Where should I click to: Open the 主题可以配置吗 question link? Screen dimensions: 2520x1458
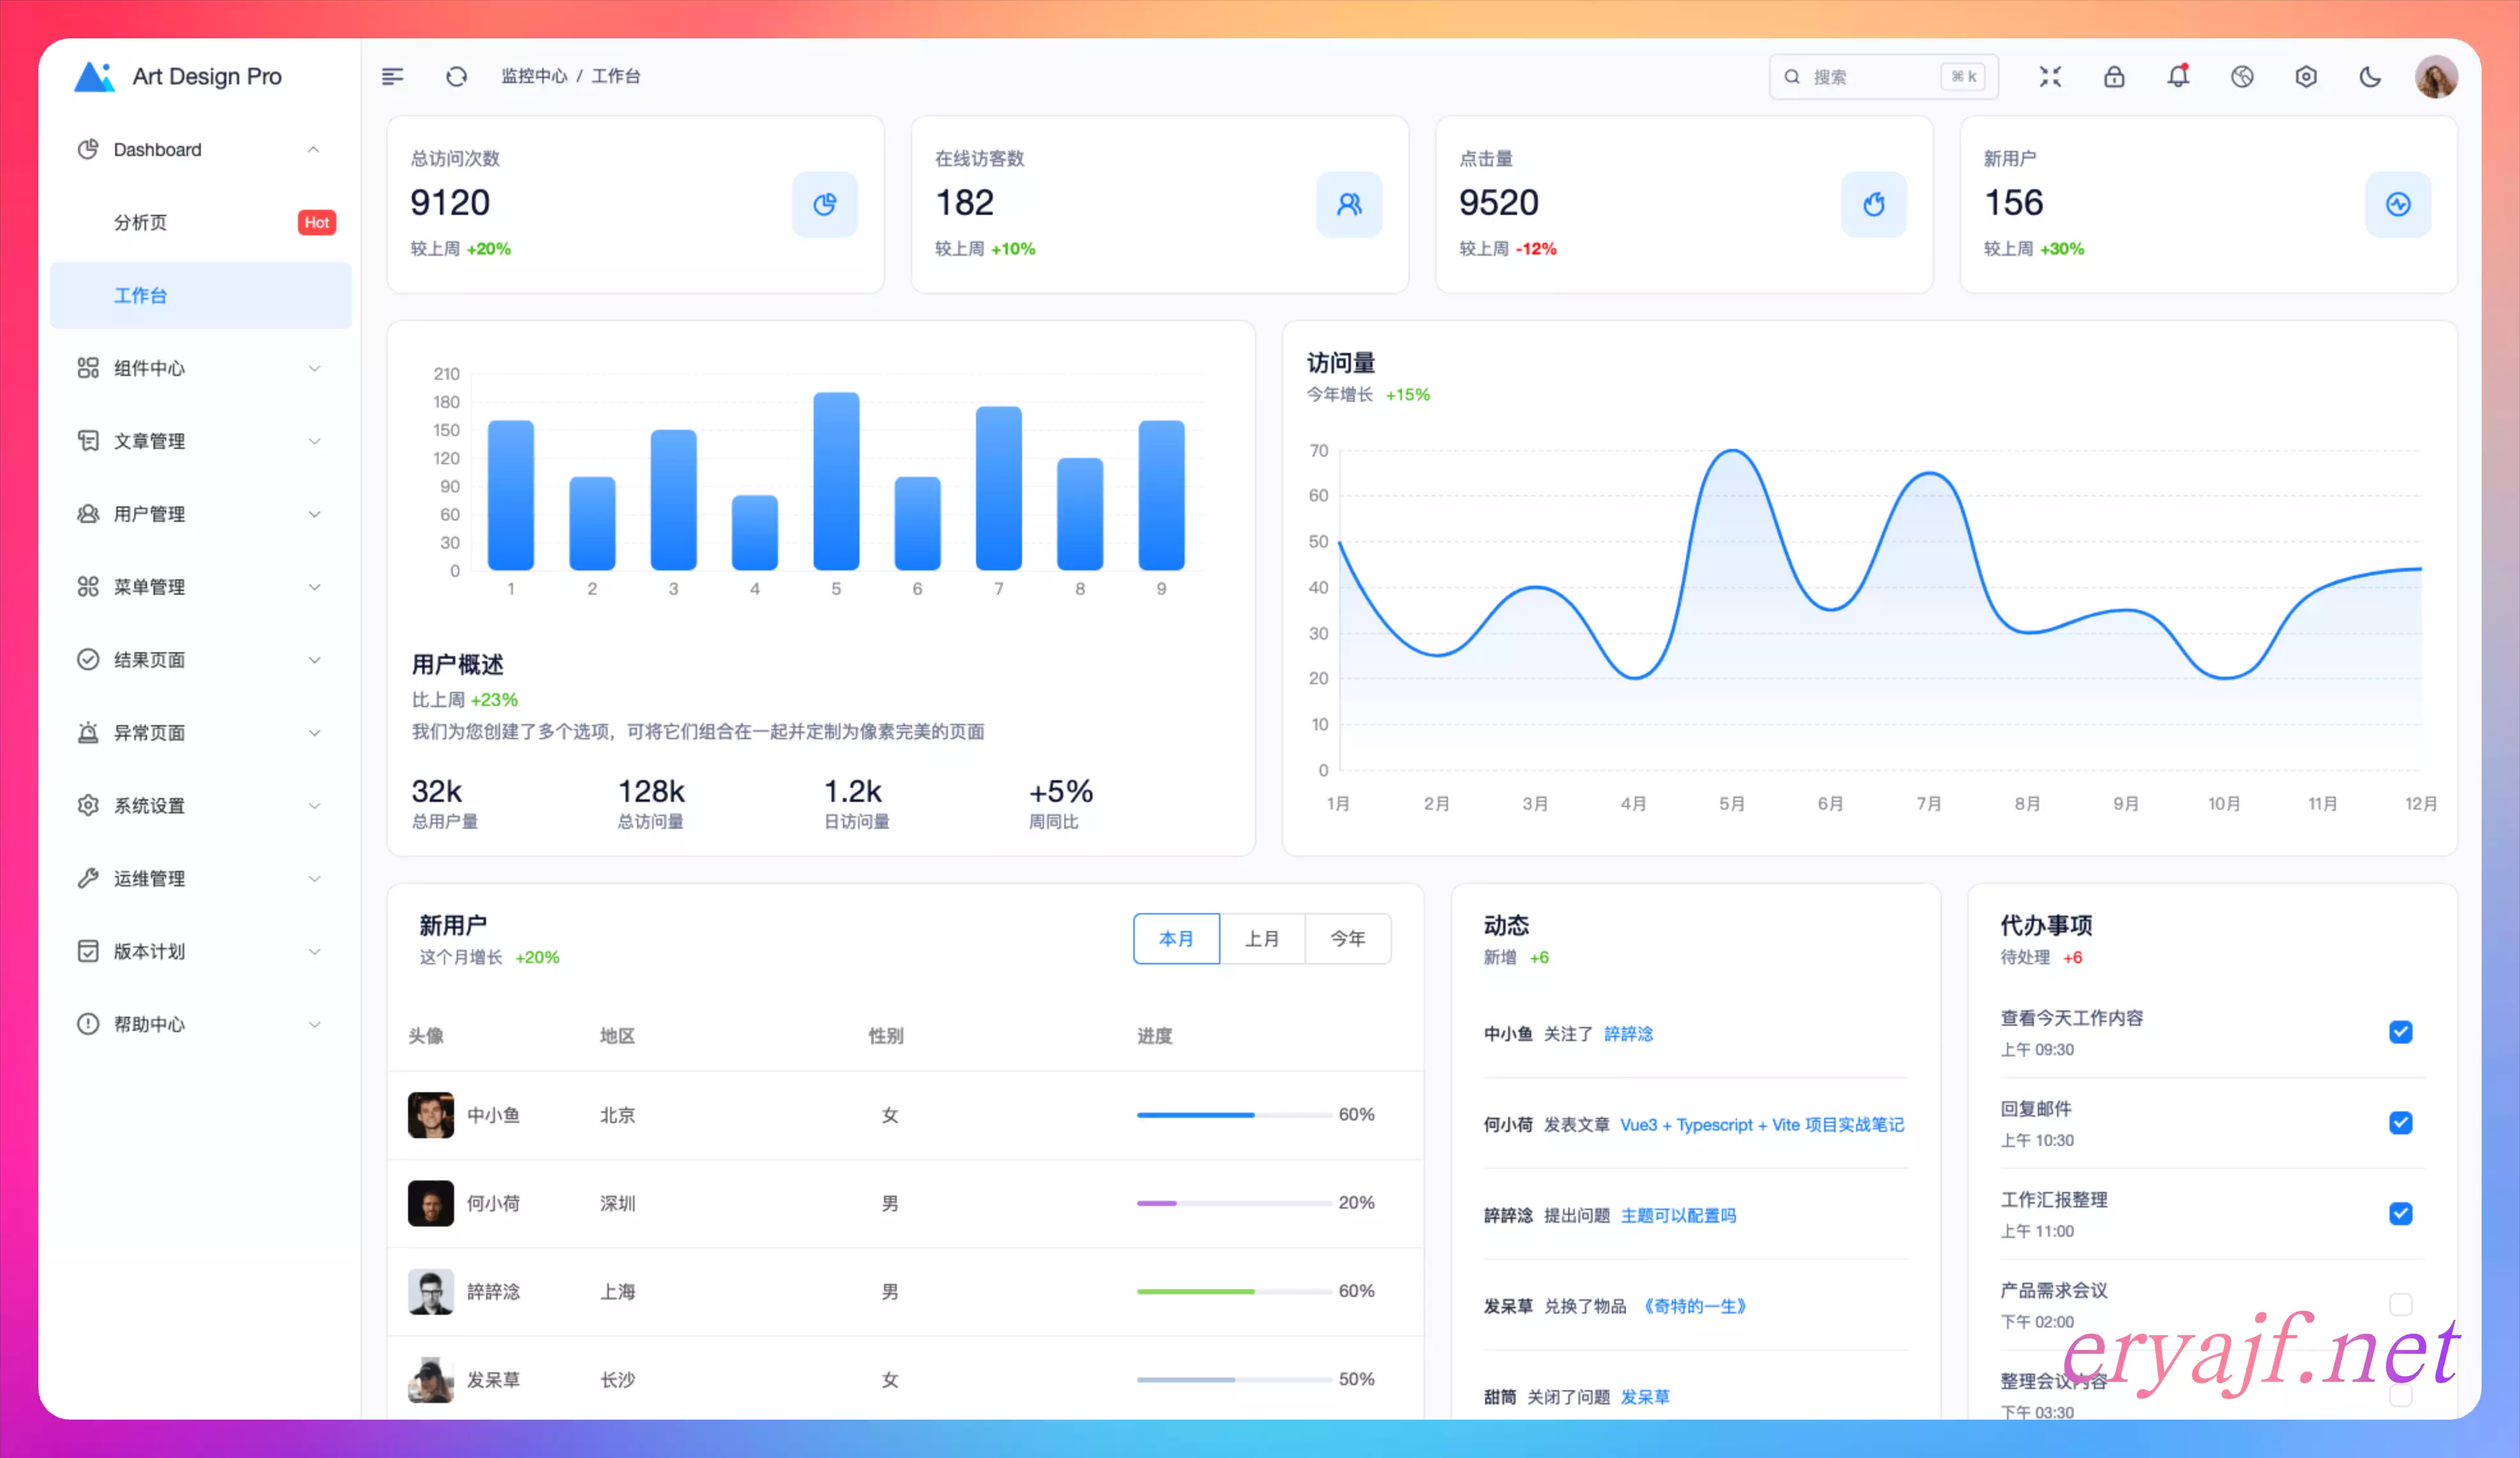tap(1678, 1215)
